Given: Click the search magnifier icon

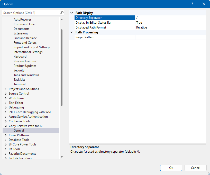Looking at the screenshot, I should pos(62,13).
